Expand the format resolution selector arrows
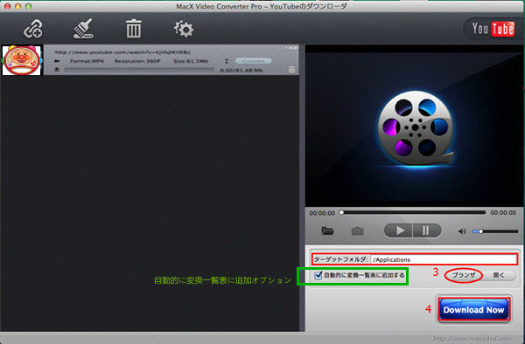The image size is (525, 344). tap(227, 61)
